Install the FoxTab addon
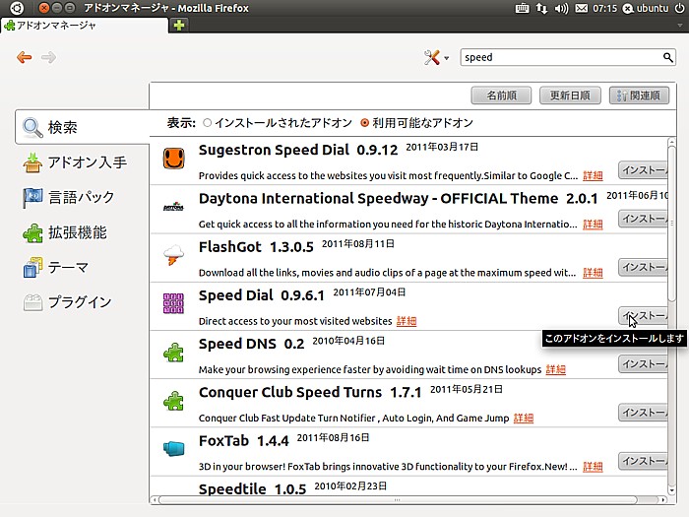Viewport: 689px width, 517px height. pyautogui.click(x=643, y=461)
